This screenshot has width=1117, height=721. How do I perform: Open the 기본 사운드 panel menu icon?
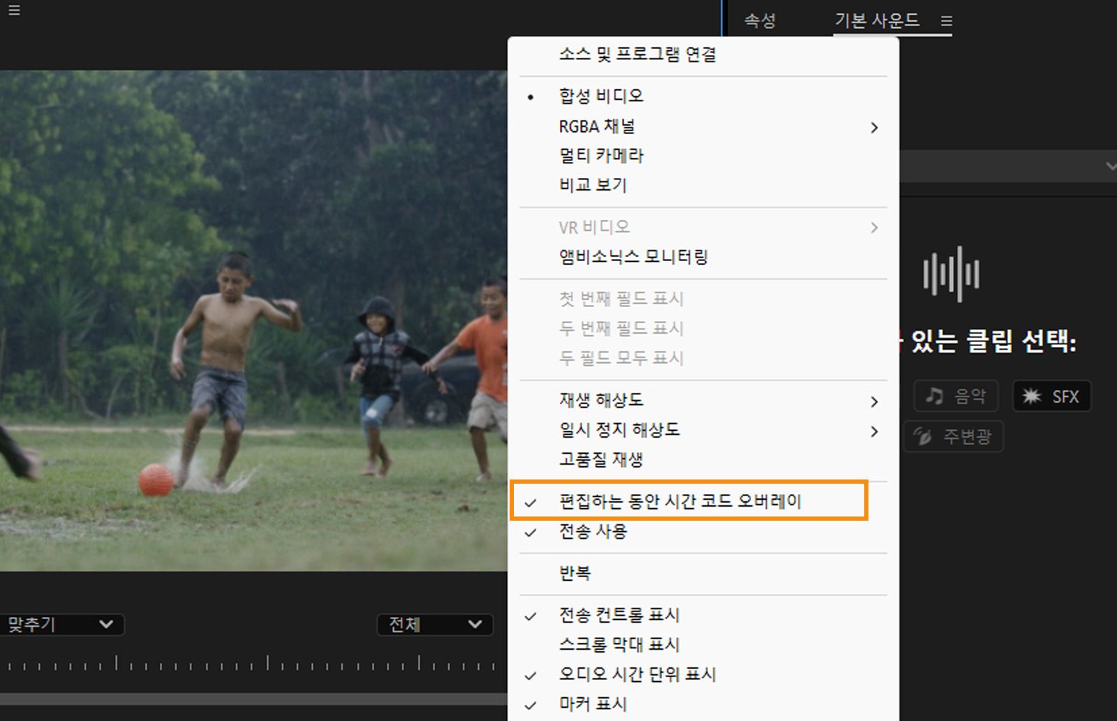point(947,21)
